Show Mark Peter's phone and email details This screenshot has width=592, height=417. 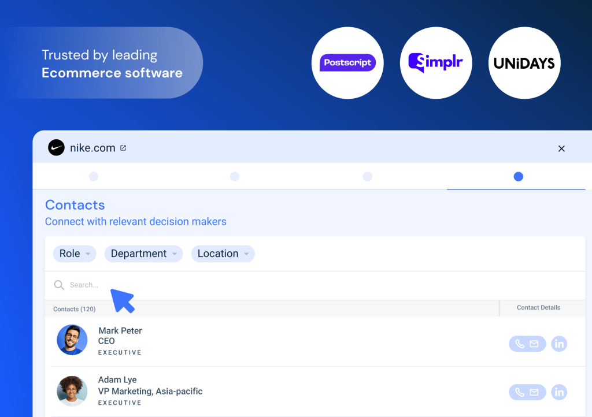(527, 344)
